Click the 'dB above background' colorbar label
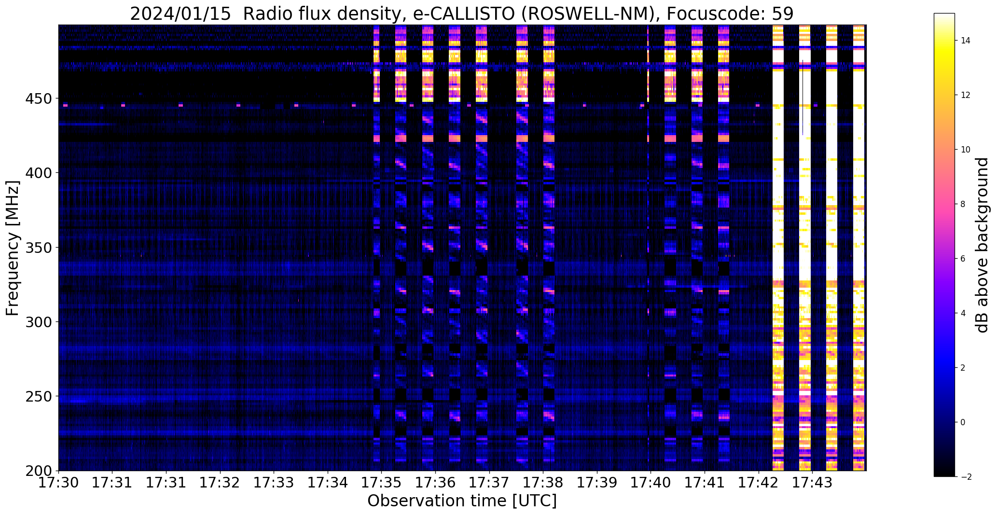 pyautogui.click(x=982, y=245)
